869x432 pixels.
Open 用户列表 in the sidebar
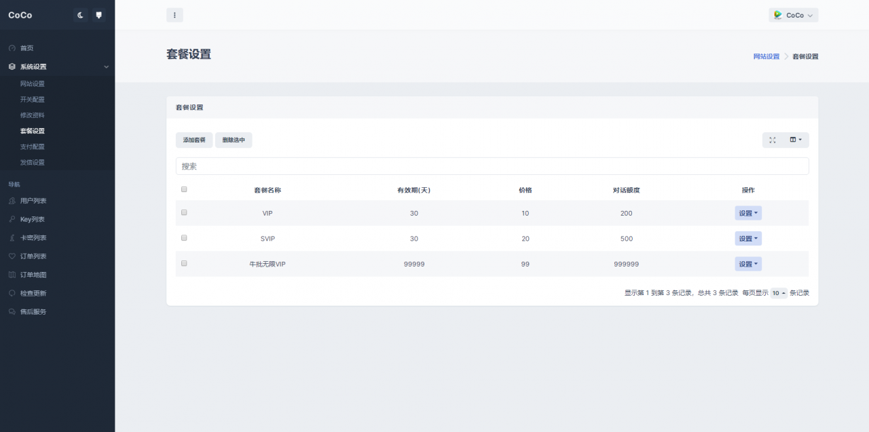tap(33, 201)
